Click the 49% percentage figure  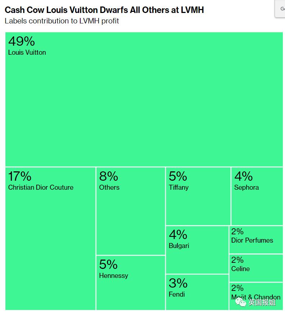pyautogui.click(x=21, y=41)
